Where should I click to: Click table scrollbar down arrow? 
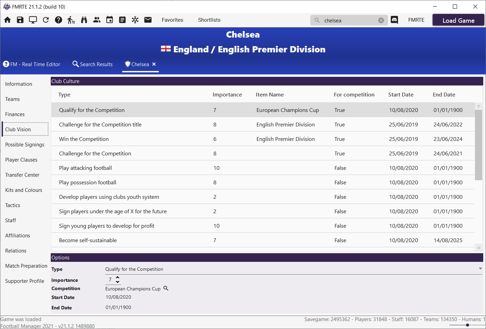pyautogui.click(x=479, y=247)
